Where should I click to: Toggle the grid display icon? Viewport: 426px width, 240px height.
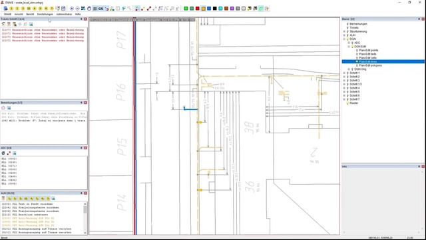pyautogui.click(x=95, y=9)
